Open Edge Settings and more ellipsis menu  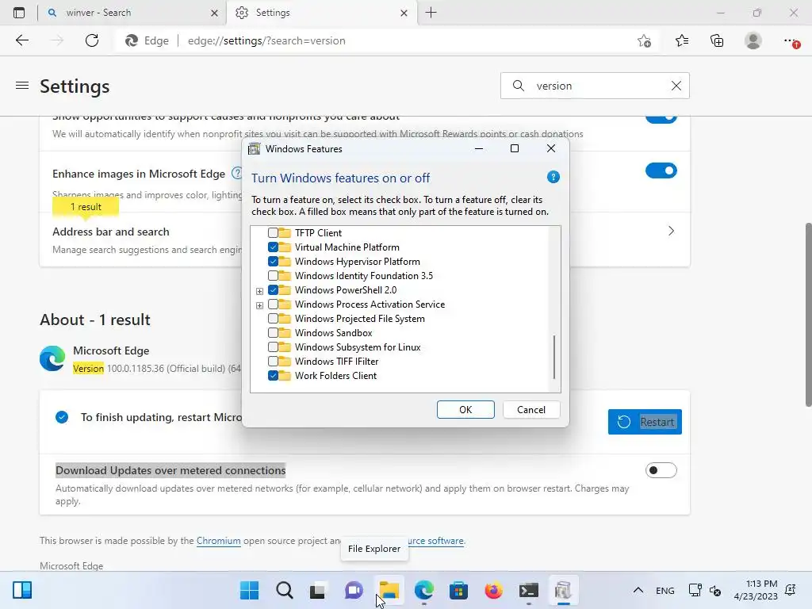click(791, 40)
